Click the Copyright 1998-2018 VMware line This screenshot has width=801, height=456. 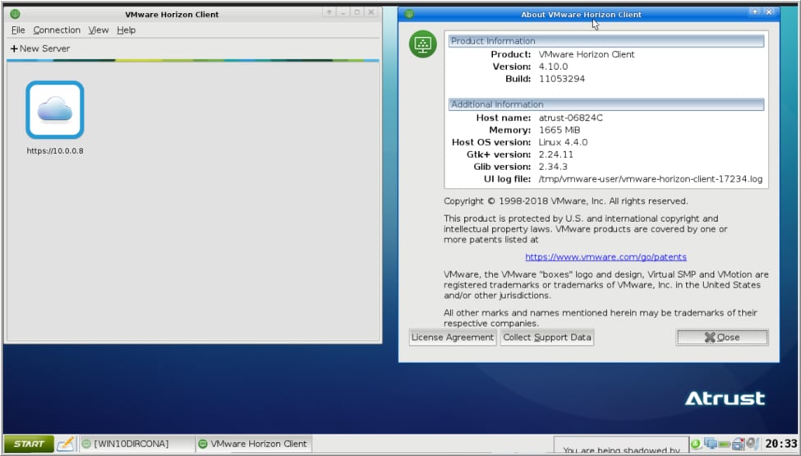tap(565, 201)
